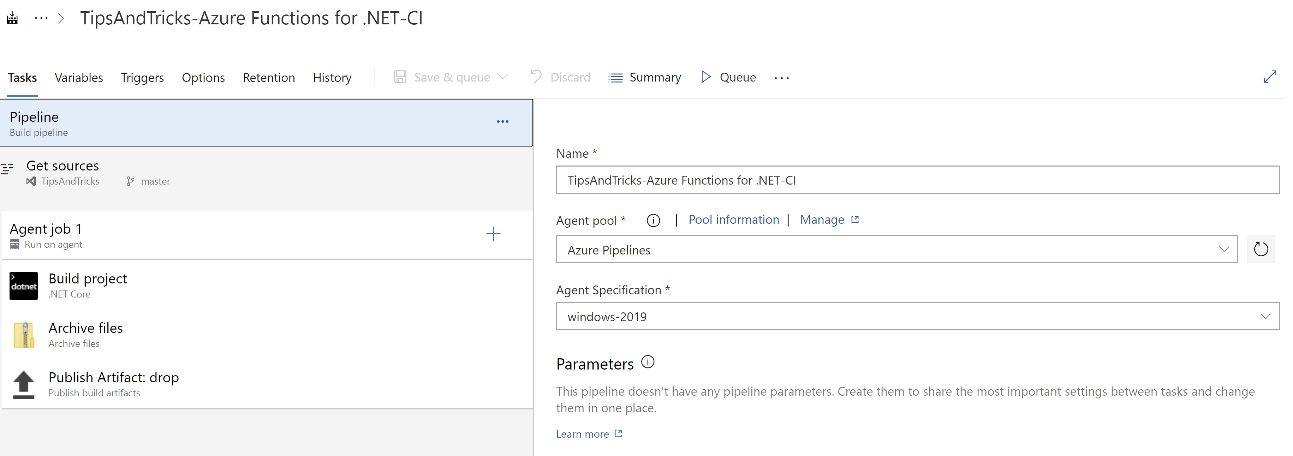The image size is (1293, 456).
Task: Expand the Save & queue dropdown arrow
Action: coord(503,77)
